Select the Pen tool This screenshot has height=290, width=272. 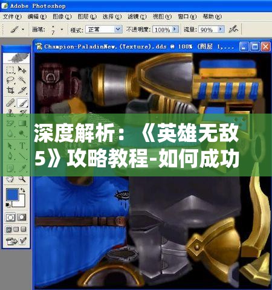(x=10, y=156)
